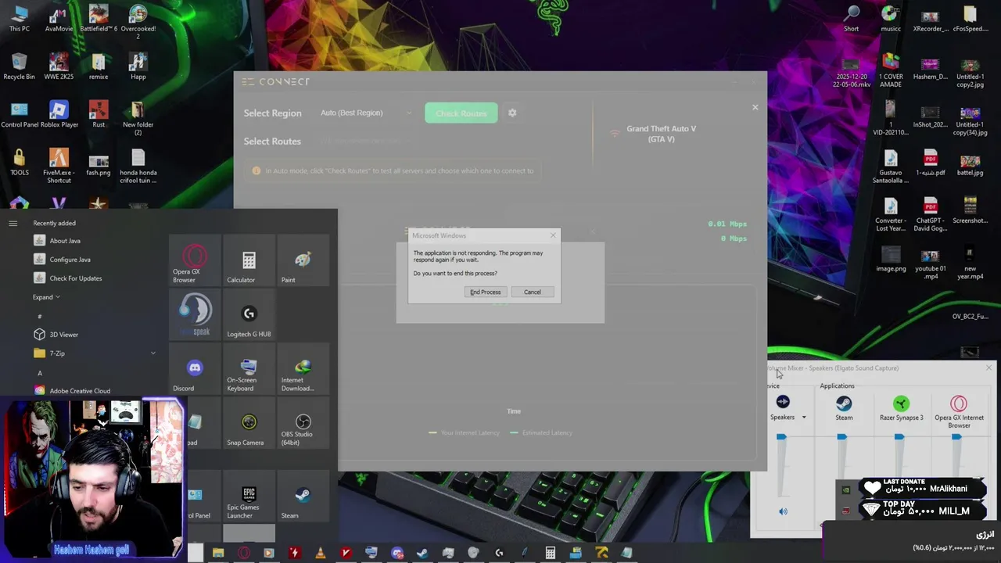Viewport: 1001px width, 563px height.
Task: Open Epic Games Launcher tile
Action: pyautogui.click(x=249, y=497)
